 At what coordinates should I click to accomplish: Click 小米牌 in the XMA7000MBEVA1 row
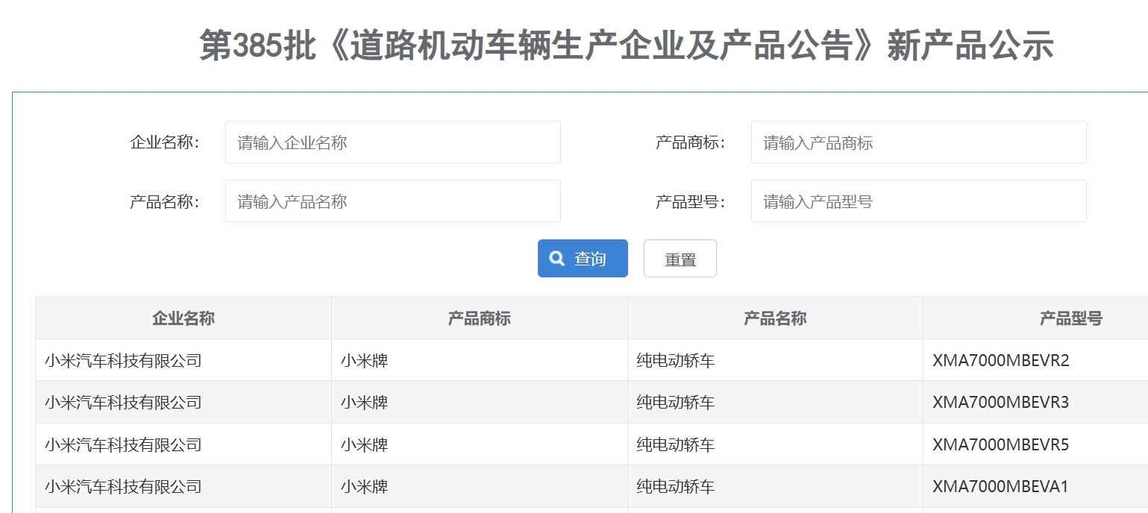click(365, 487)
